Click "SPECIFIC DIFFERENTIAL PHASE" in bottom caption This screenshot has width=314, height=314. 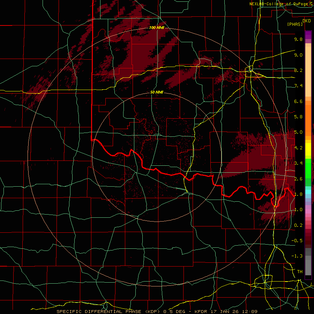(99, 312)
